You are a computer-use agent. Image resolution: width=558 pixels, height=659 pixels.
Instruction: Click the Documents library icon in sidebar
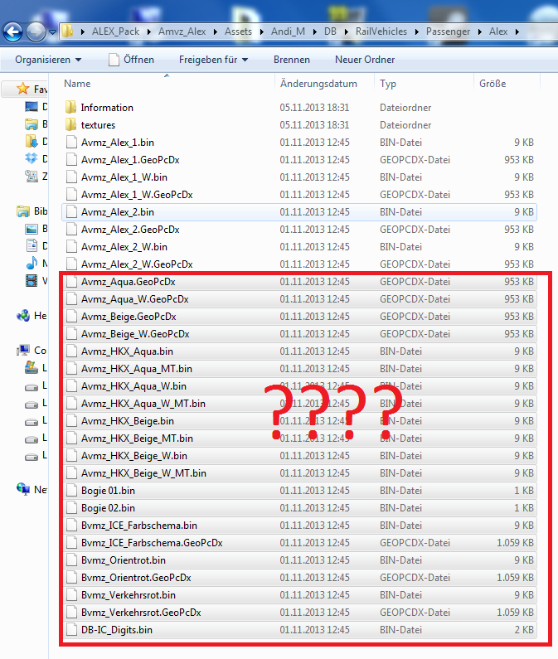(32, 245)
